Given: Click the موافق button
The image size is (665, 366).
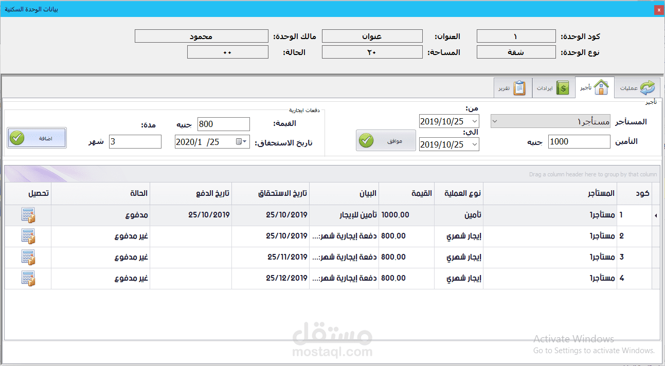Looking at the screenshot, I should [386, 139].
